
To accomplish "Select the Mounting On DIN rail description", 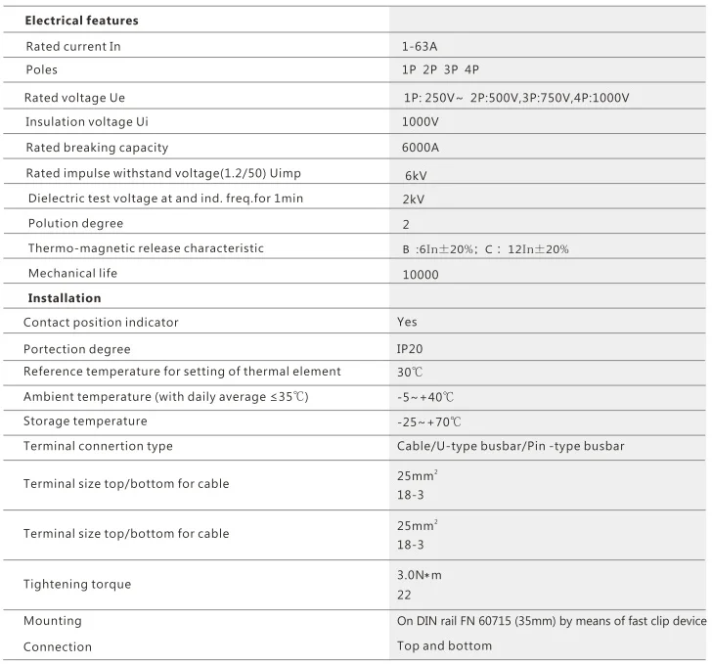I will click(552, 620).
